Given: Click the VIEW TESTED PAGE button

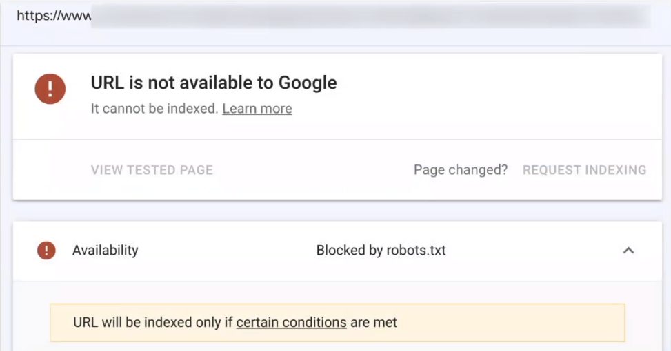Looking at the screenshot, I should 152,170.
